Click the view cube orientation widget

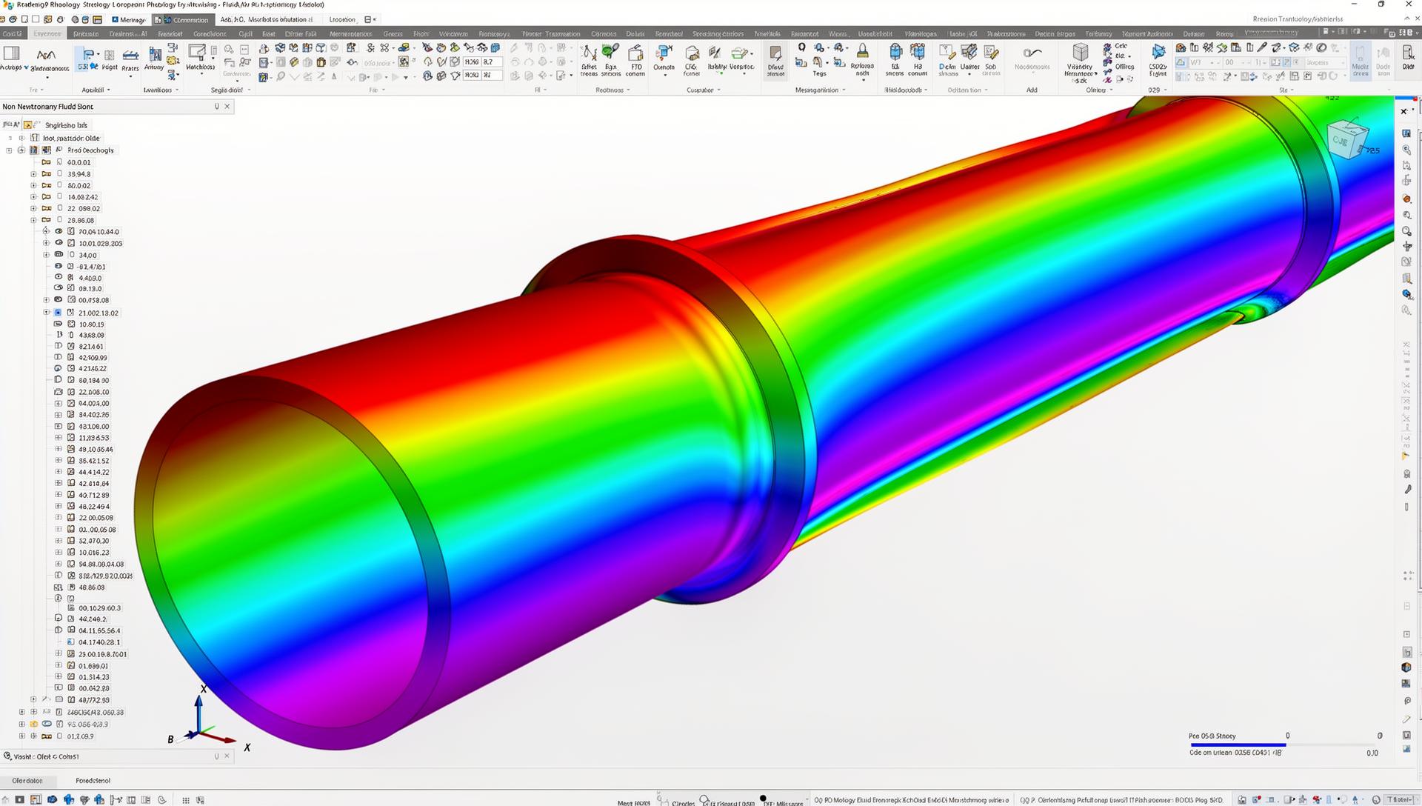(1347, 139)
